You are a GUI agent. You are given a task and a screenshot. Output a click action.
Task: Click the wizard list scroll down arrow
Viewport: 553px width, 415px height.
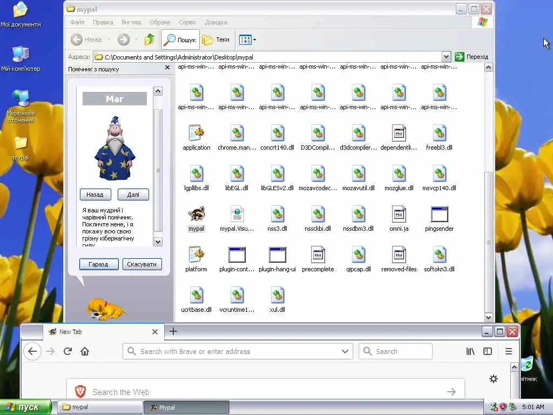[x=158, y=242]
